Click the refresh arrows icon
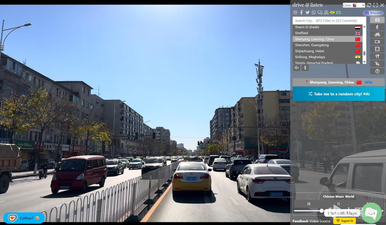 369,5
